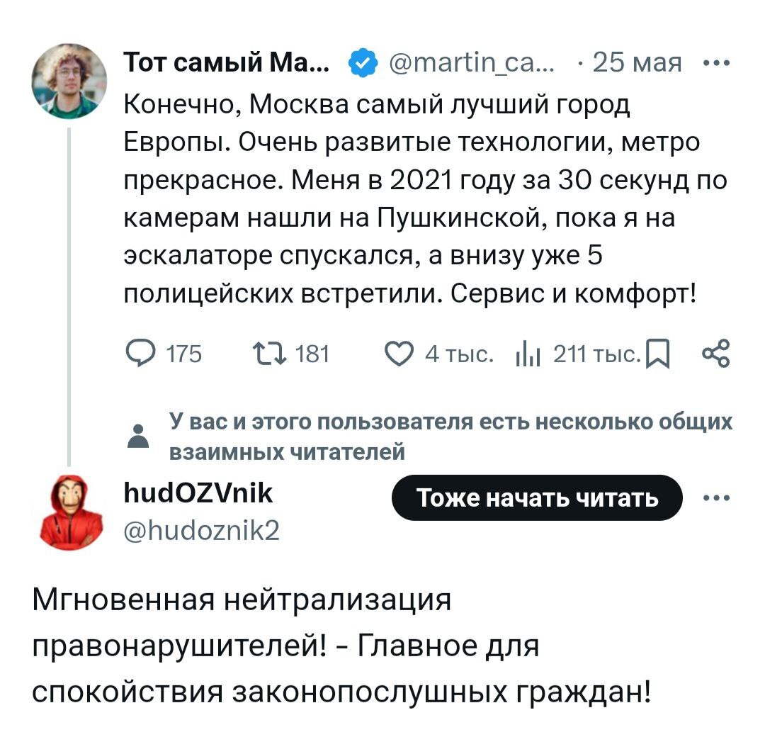Open the @hudoznik2 handle
This screenshot has width=765, height=737.
[x=202, y=529]
